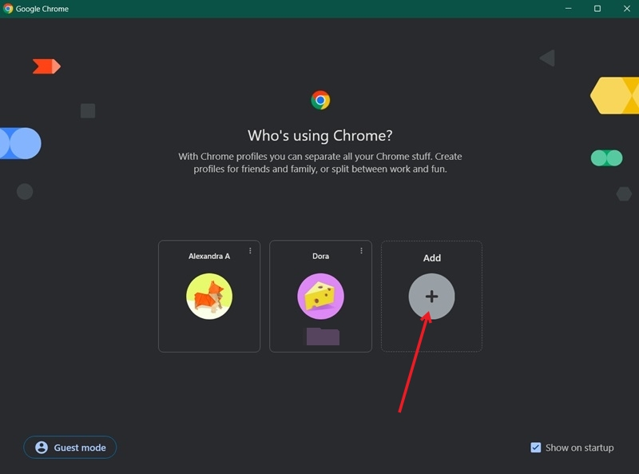This screenshot has height=474, width=639.
Task: Click the Chrome icon in the title bar
Action: click(10, 9)
